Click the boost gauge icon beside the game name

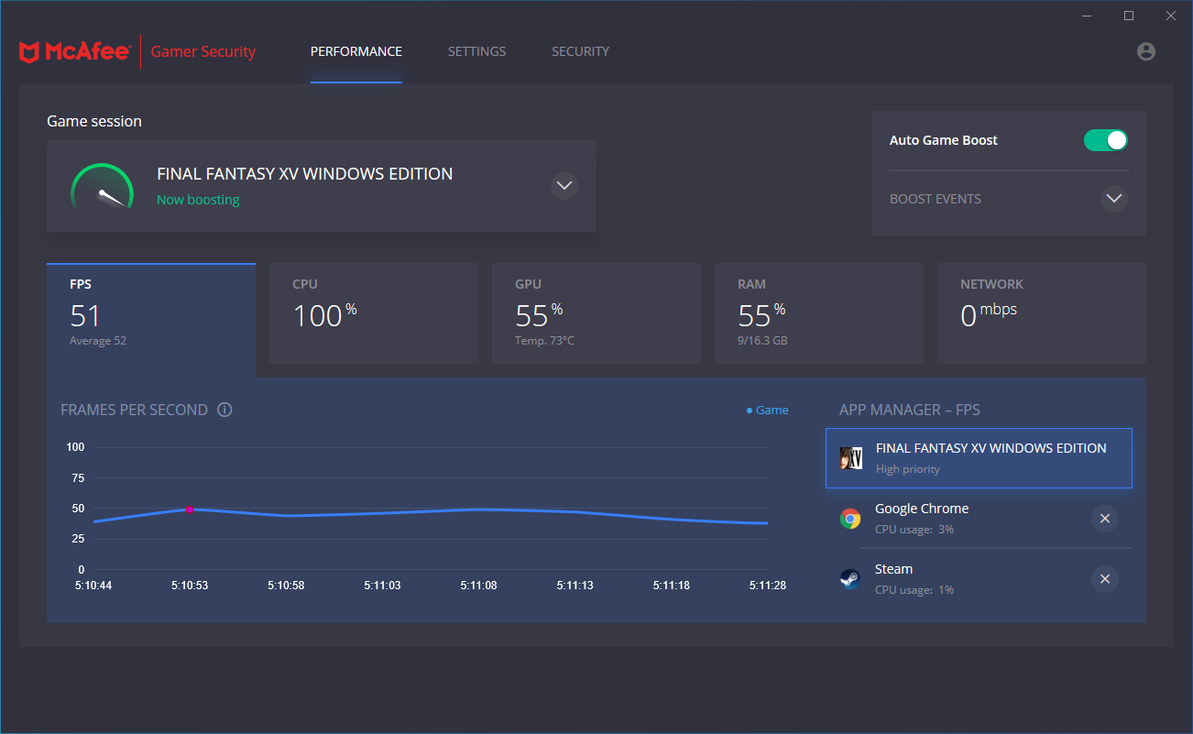pyautogui.click(x=102, y=186)
